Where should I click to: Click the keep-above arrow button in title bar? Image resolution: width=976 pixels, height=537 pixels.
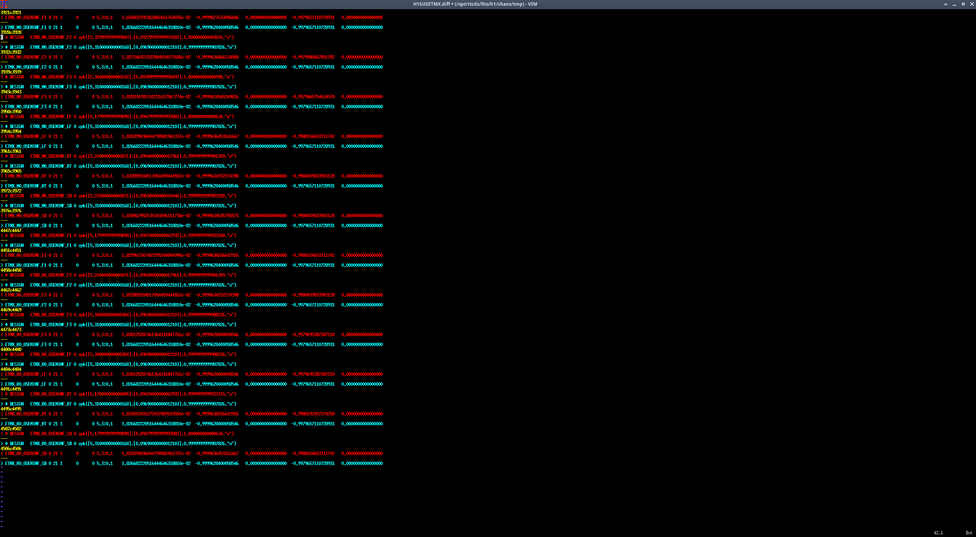[x=945, y=4]
